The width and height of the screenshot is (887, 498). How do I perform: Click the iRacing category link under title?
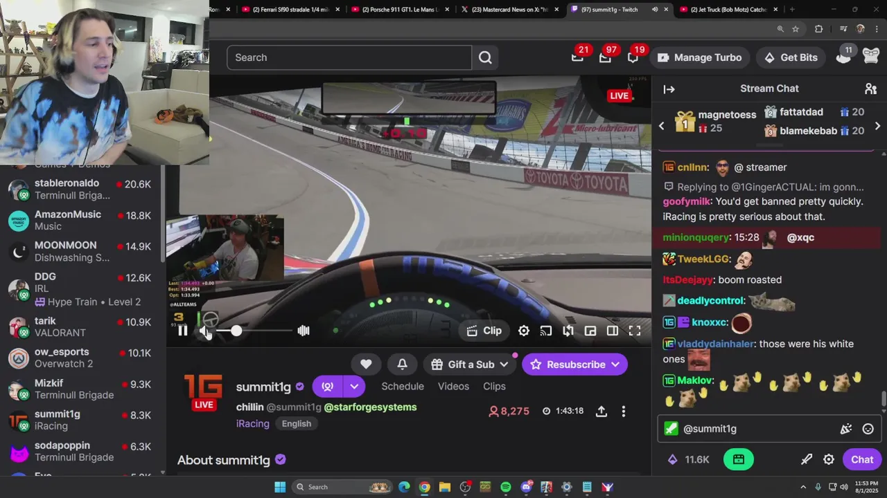(x=252, y=423)
